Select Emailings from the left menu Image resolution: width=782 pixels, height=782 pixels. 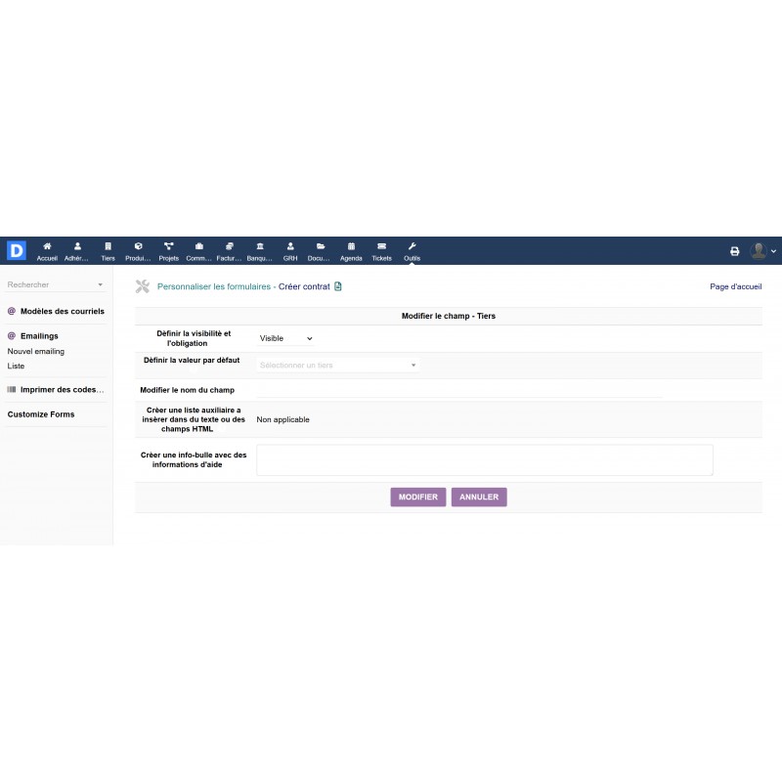pyautogui.click(x=39, y=335)
